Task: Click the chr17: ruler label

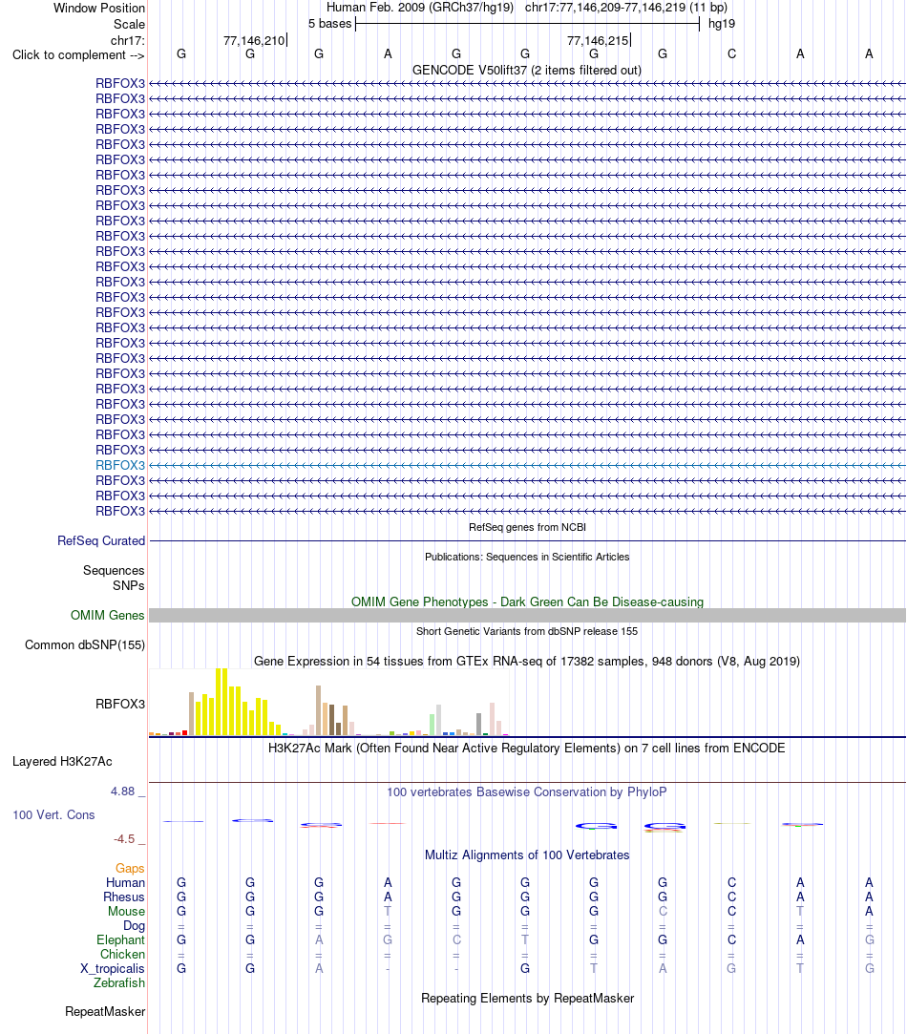Action: [128, 40]
